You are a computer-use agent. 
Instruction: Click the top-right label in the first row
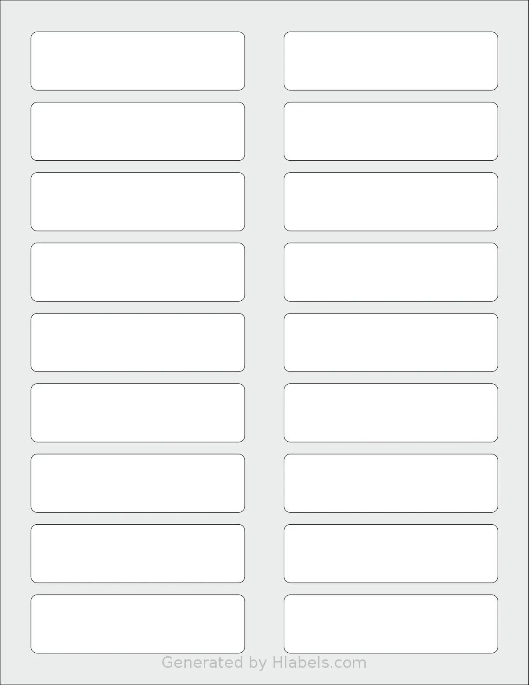coord(391,61)
